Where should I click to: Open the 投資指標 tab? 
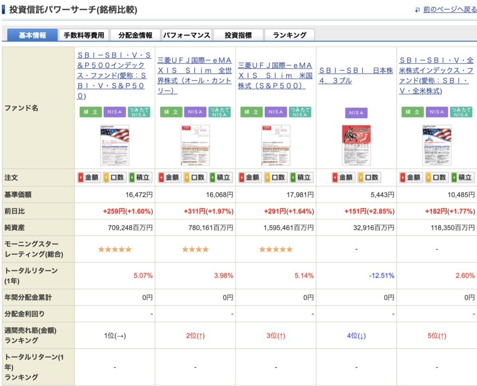pos(238,35)
